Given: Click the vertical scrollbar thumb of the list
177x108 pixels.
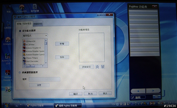Looking at the screenshot, I should [x=46, y=43].
